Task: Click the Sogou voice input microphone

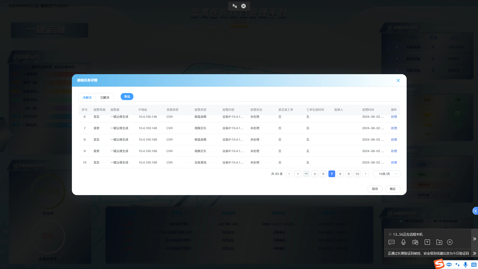Action: click(x=465, y=265)
